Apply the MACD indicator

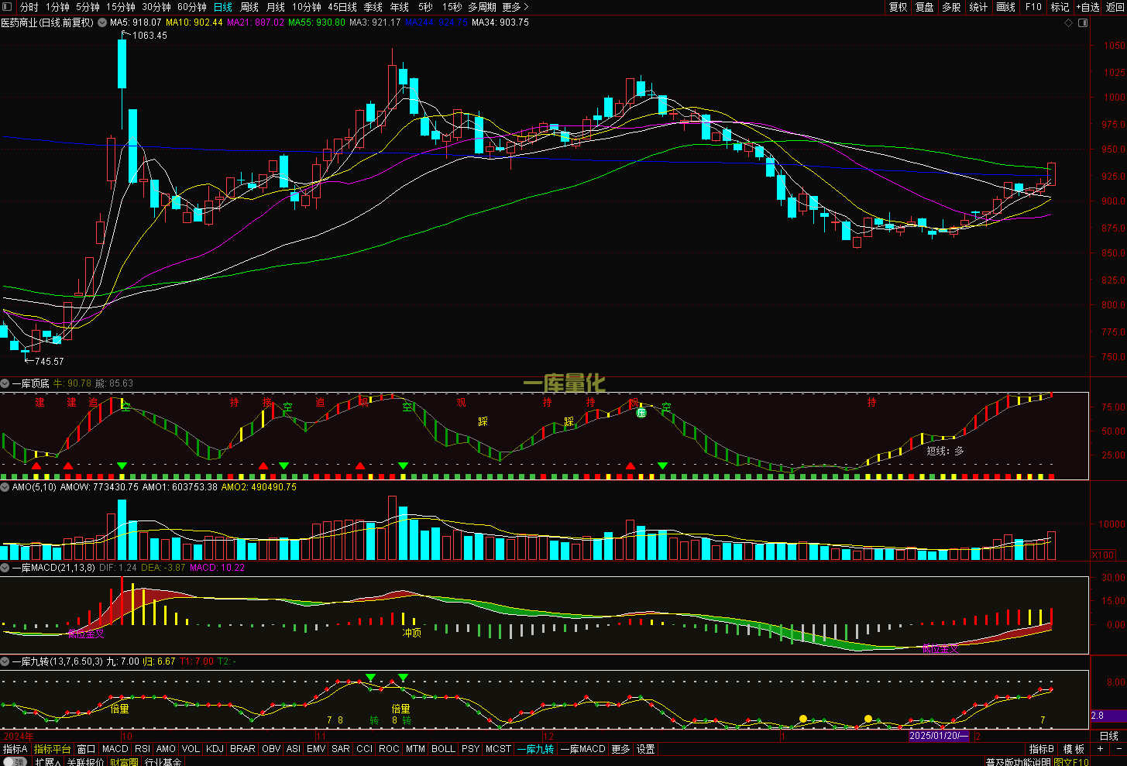[x=115, y=749]
